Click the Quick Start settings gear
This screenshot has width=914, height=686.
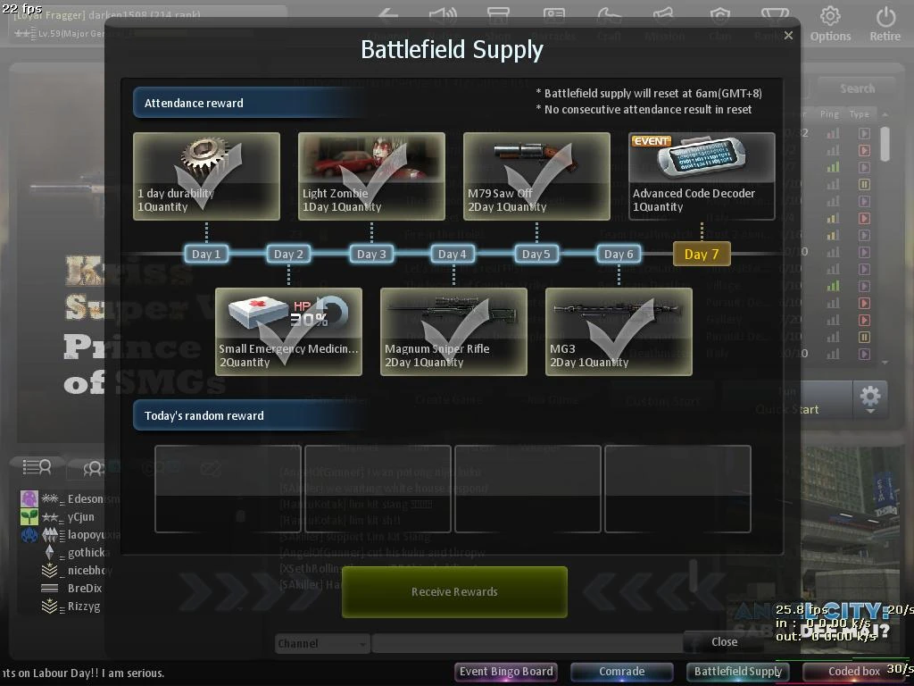point(869,399)
